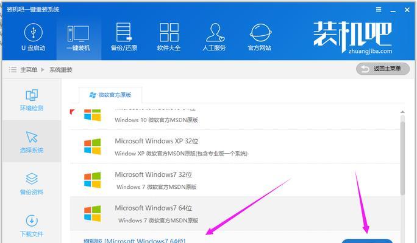Click the scroll up arrow of system list
The height and width of the screenshot is (243, 417).
402,112
